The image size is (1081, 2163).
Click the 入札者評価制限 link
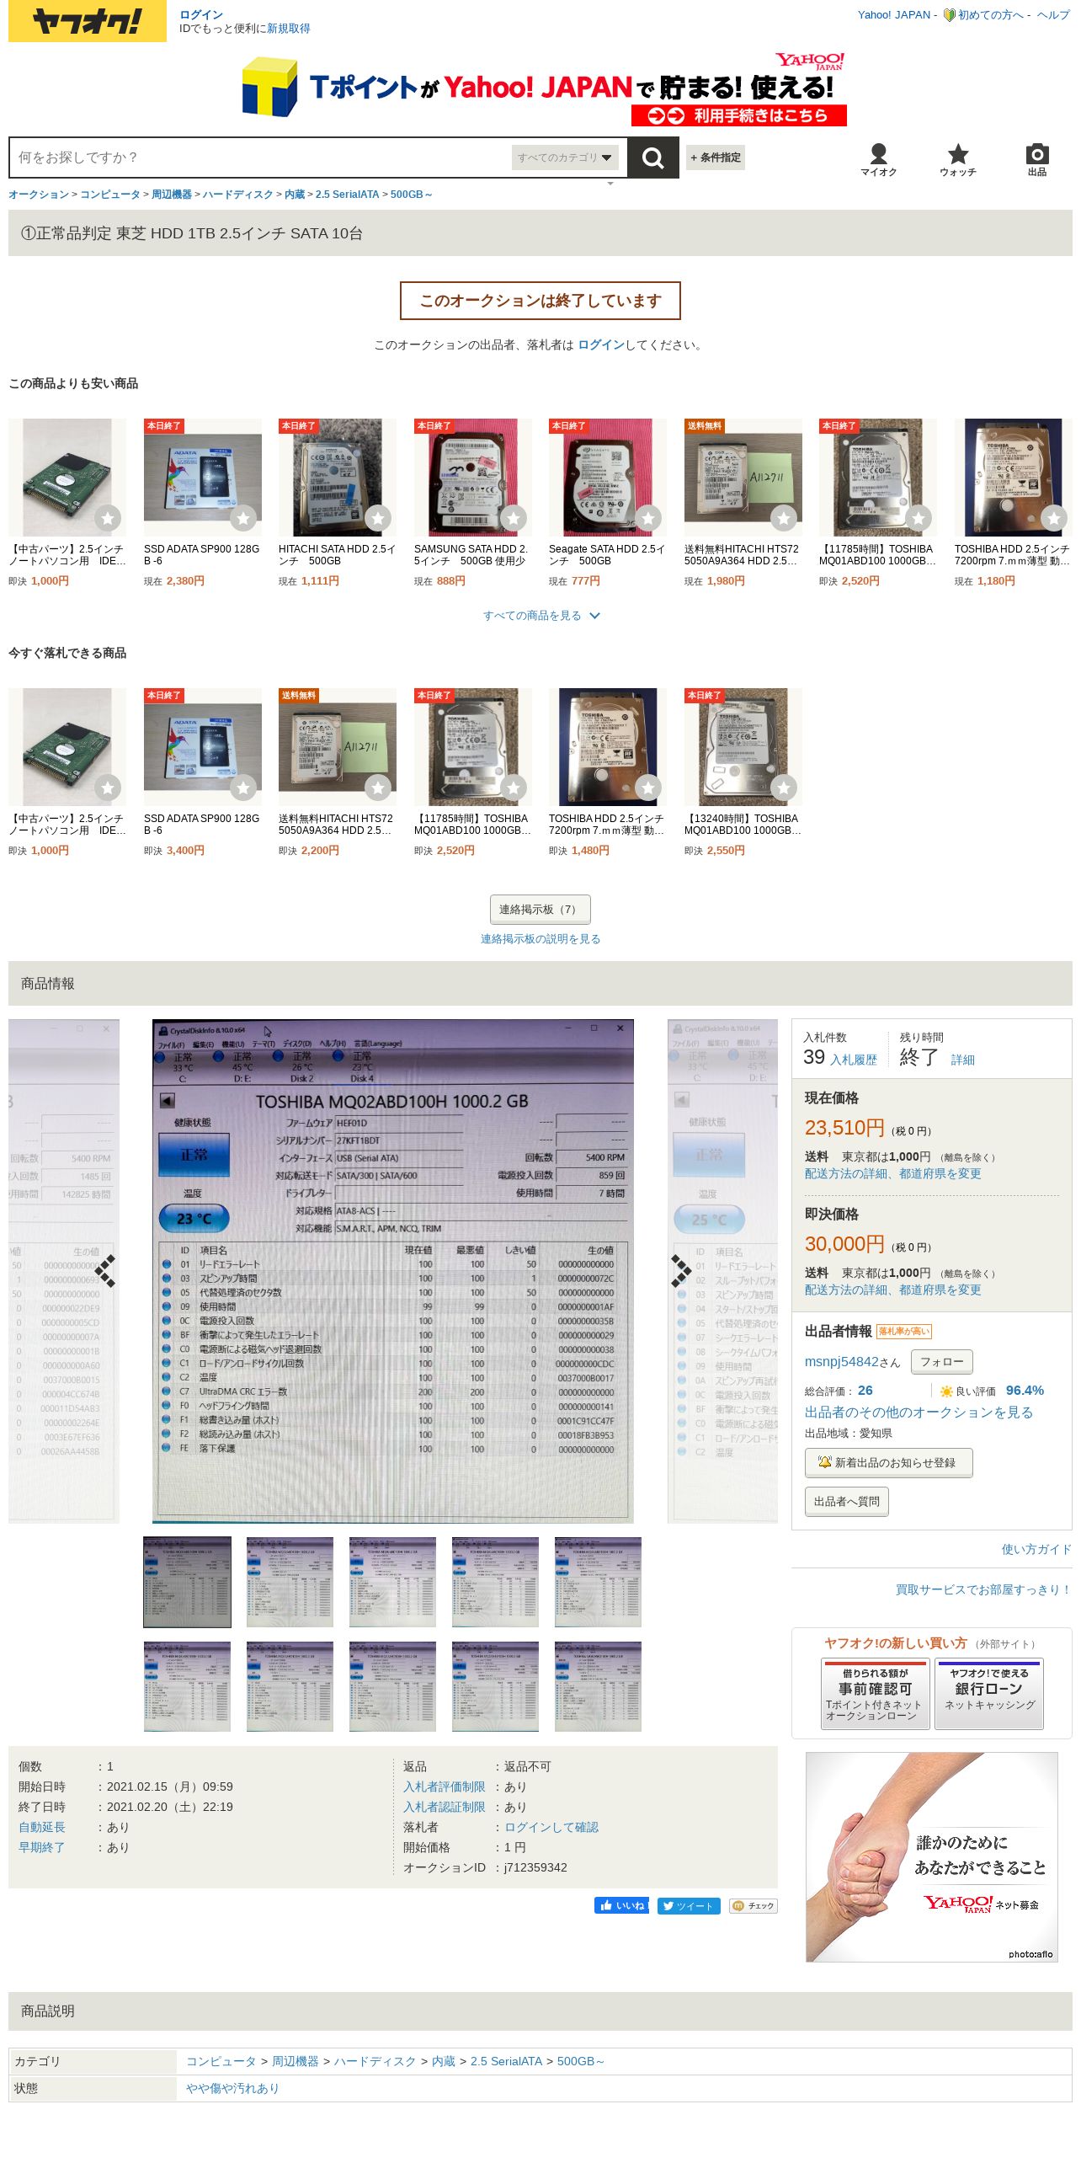[445, 1786]
